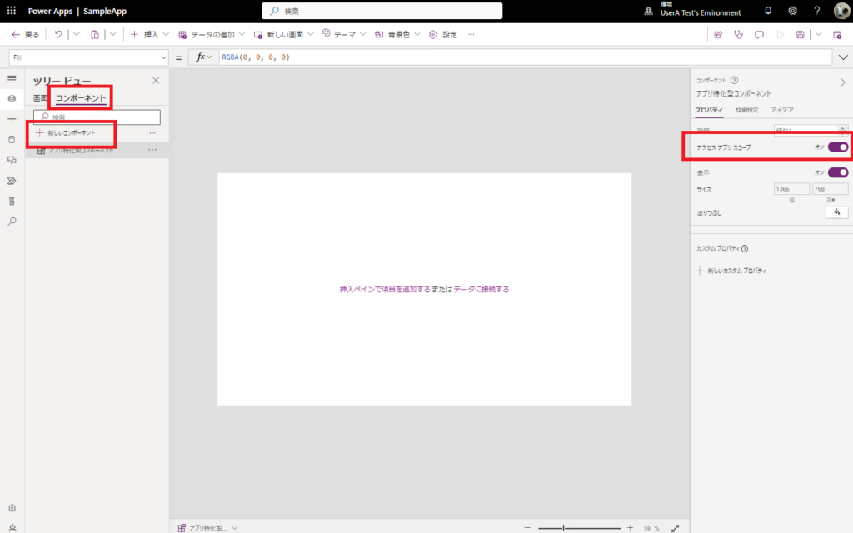Viewport: 853px width, 533px height.
Task: Open the Insert pane via plus icon
Action: pos(12,118)
